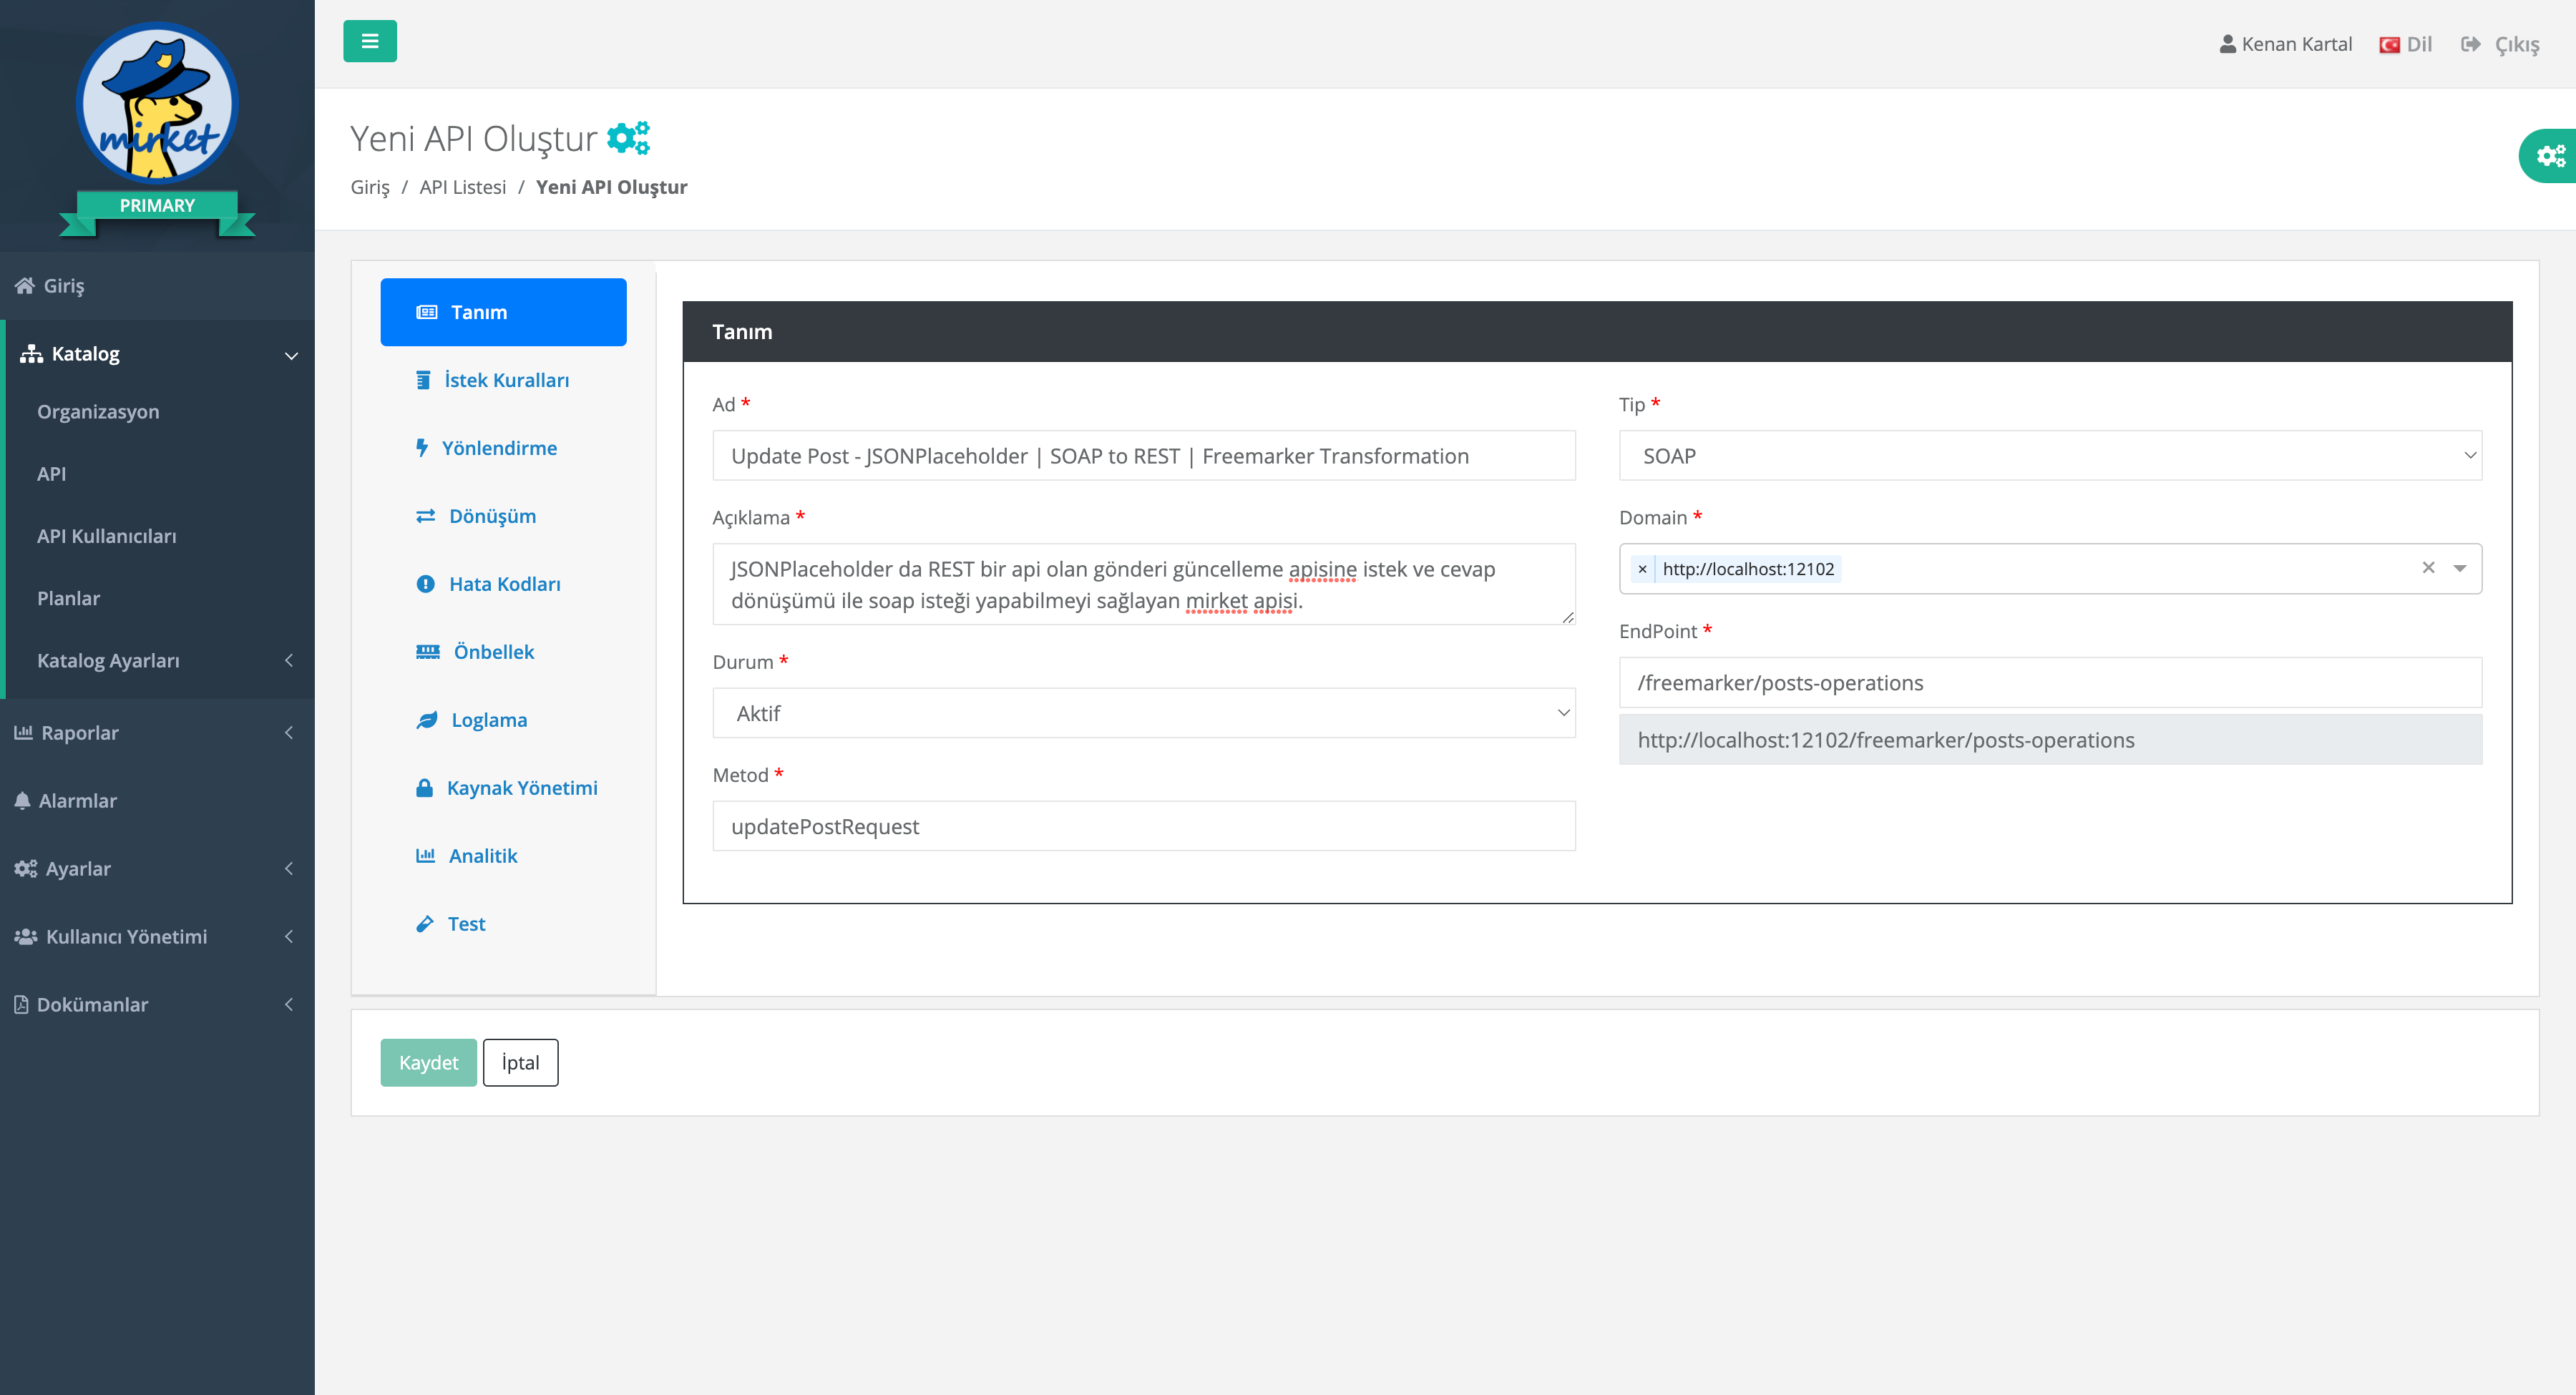Viewport: 2576px width, 1395px height.
Task: Open API in the sidebar
Action: point(52,474)
